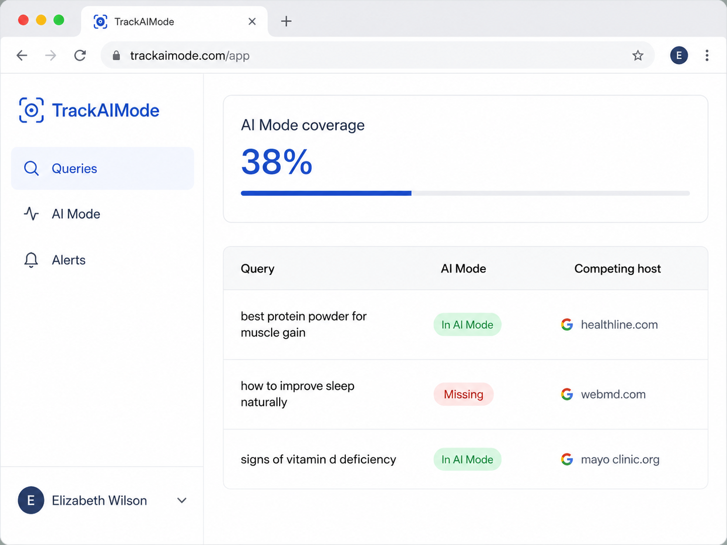Click the TrackAIMode tab favicon

click(x=100, y=22)
